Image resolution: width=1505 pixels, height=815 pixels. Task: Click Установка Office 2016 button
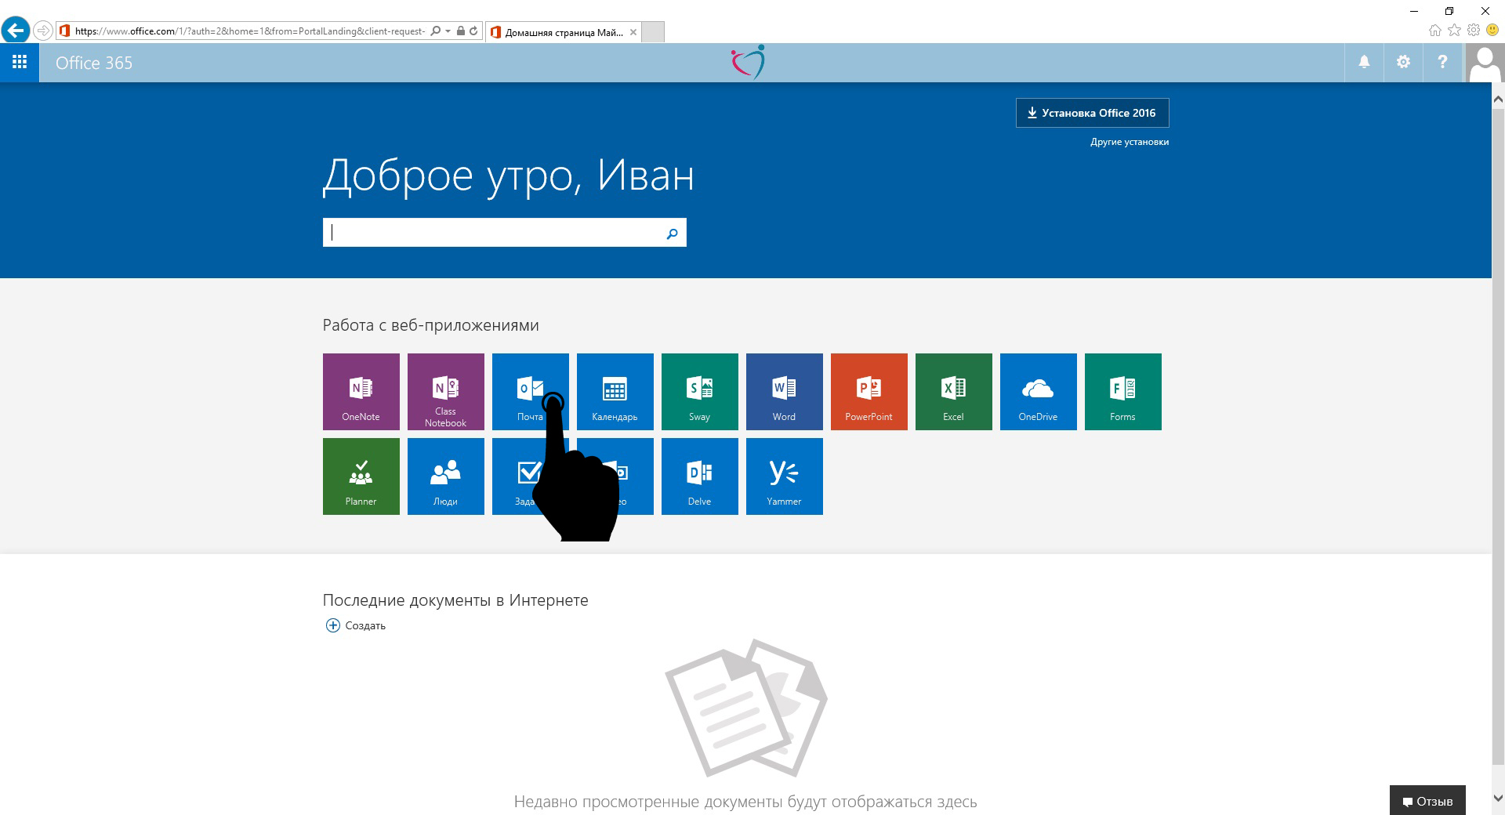1092,113
